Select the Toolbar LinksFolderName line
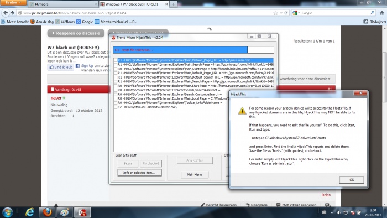 170,103
